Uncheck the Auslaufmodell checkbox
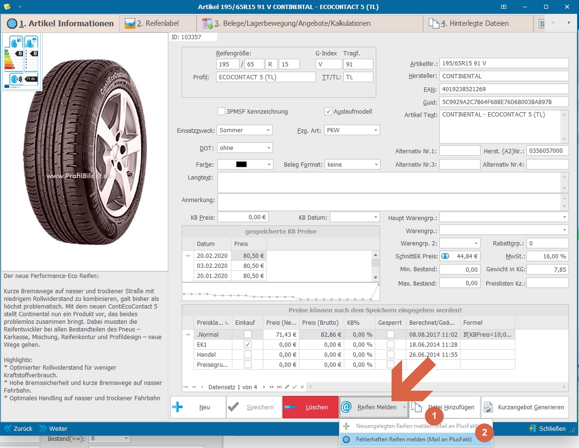This screenshot has height=448, width=579. tap(328, 111)
